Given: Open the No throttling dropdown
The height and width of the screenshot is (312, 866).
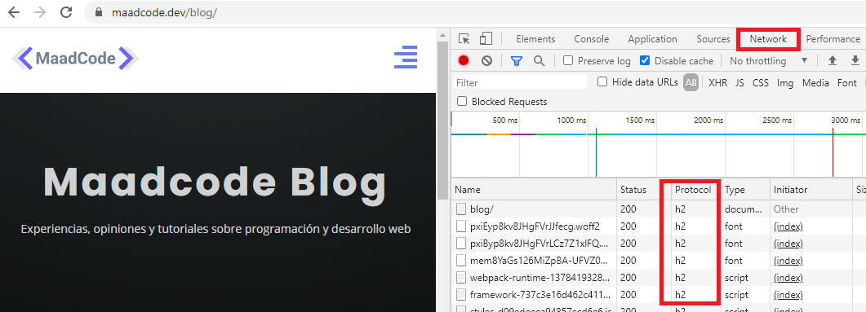Looking at the screenshot, I should 769,60.
